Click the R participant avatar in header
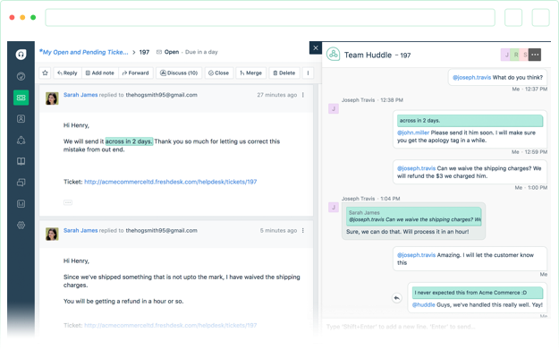559x350 pixels. (x=516, y=55)
